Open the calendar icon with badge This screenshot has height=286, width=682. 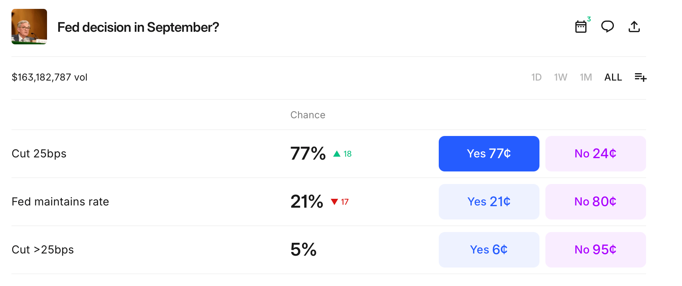[x=581, y=27]
